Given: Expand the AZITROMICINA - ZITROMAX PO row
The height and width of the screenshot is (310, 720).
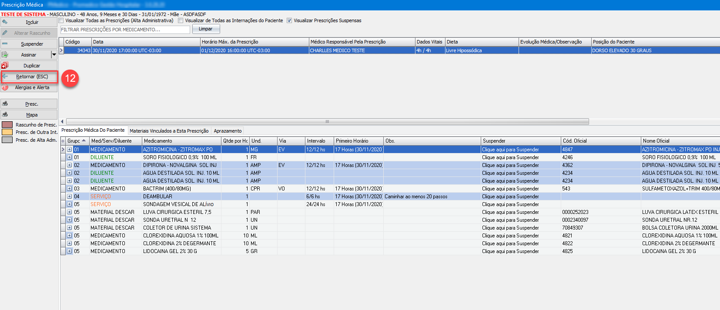Looking at the screenshot, I should [69, 150].
